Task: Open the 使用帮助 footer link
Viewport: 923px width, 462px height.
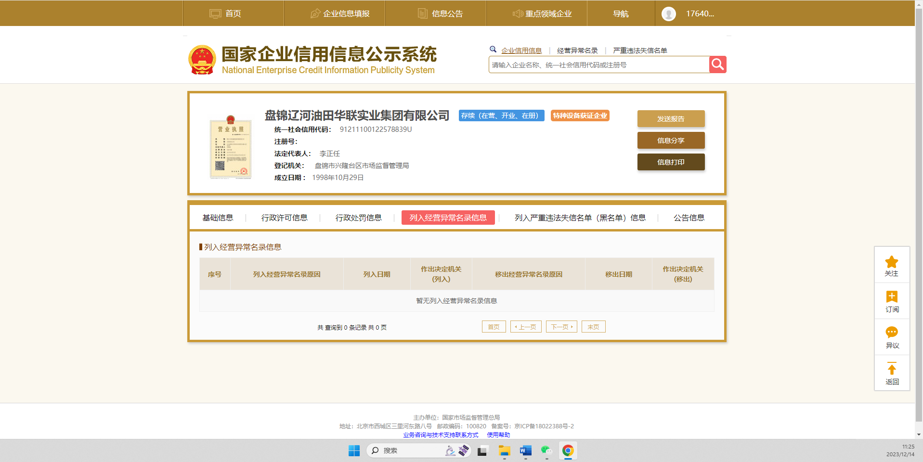Action: tap(498, 435)
